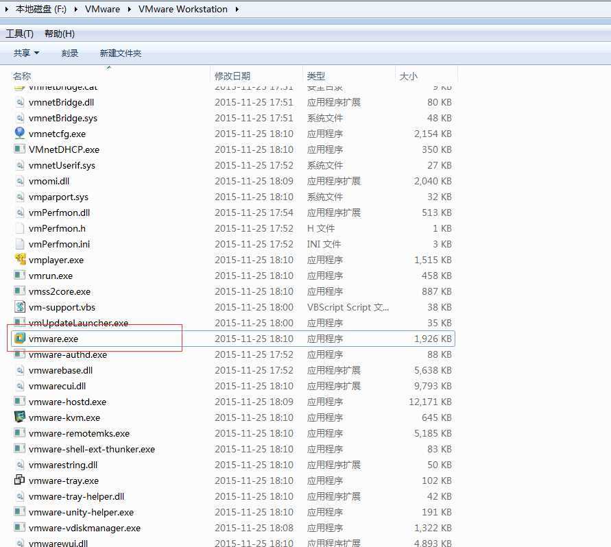611x547 pixels.
Task: Click the vmPerfmon.h blank file icon
Action: click(x=20, y=228)
